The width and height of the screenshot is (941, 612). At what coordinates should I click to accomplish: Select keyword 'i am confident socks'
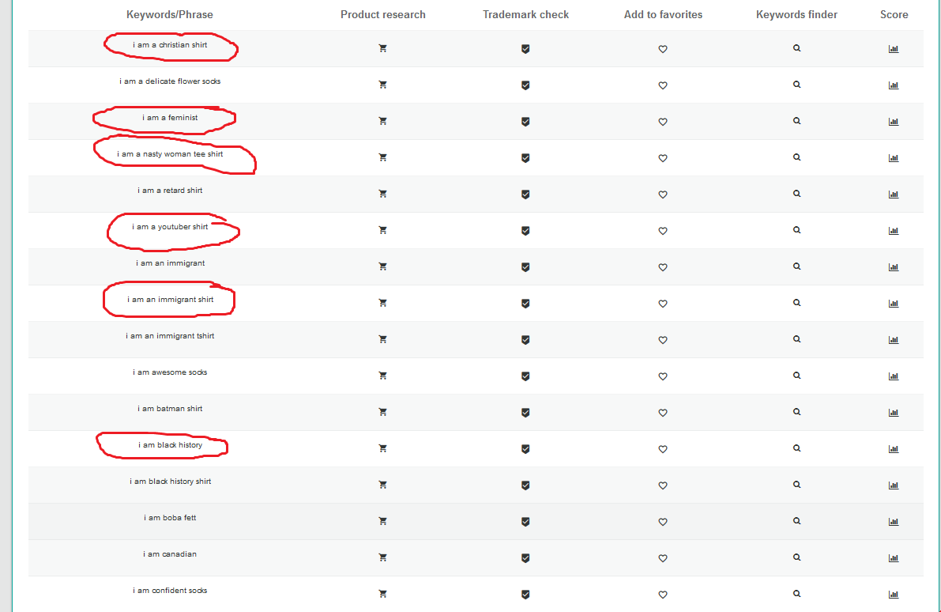[170, 591]
